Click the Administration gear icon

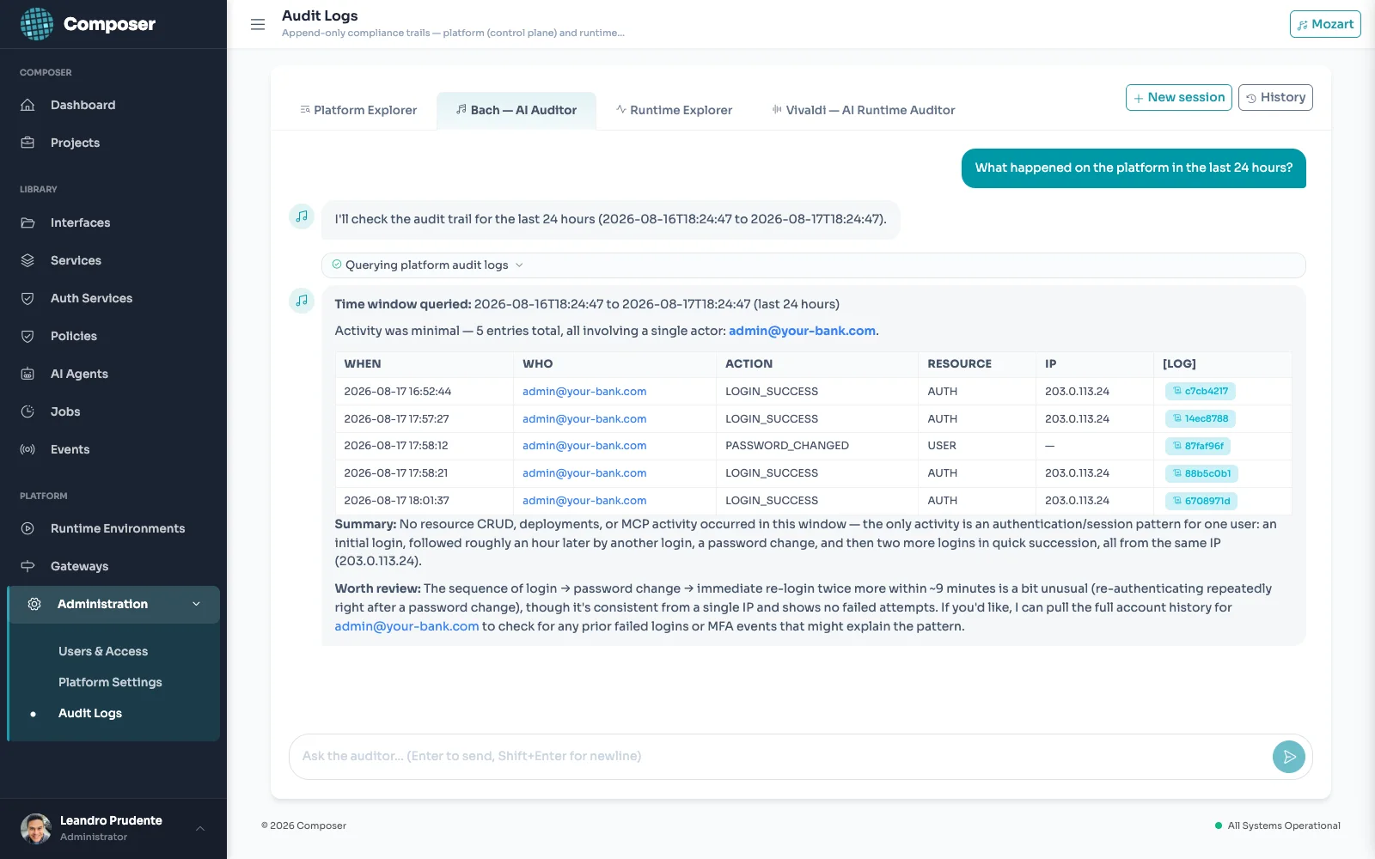pos(34,604)
